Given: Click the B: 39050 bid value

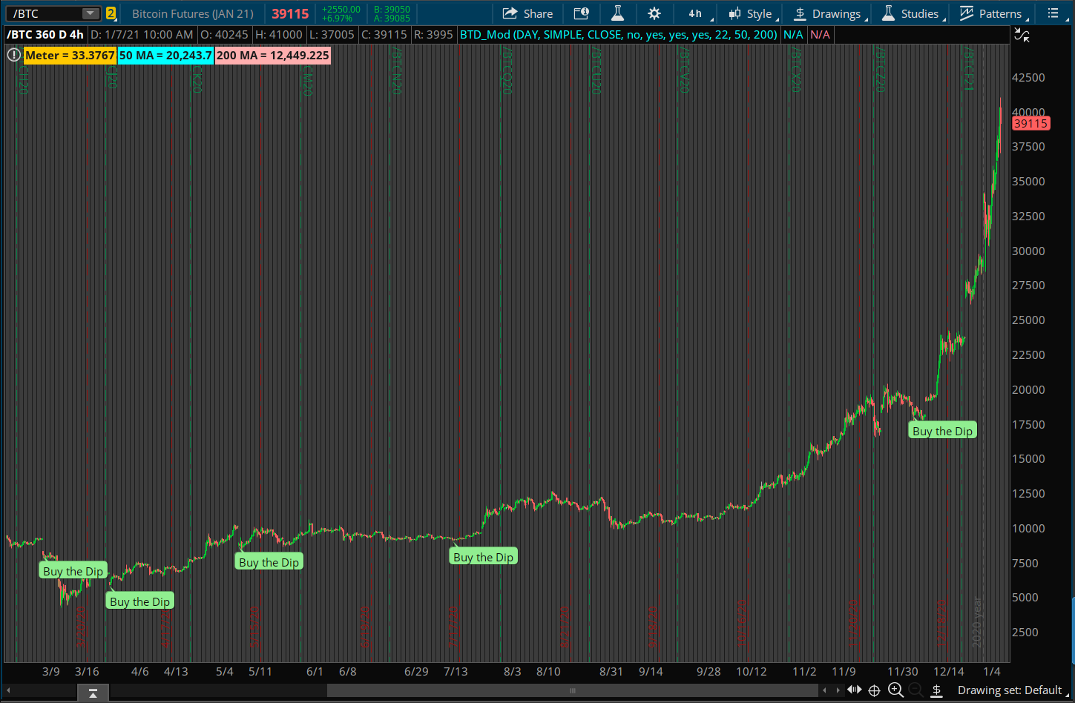Looking at the screenshot, I should pos(392,9).
